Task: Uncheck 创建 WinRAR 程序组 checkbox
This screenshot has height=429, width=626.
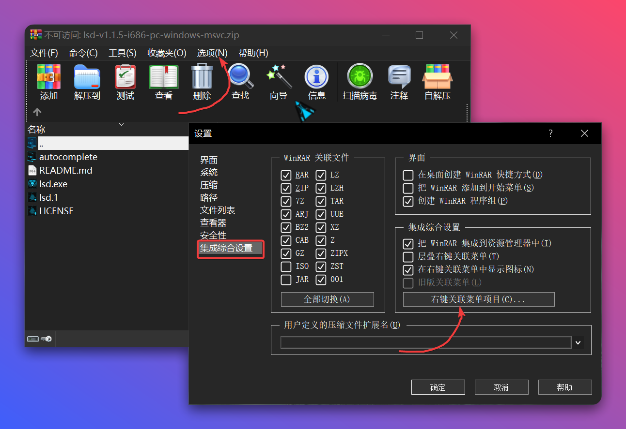Action: click(x=408, y=201)
